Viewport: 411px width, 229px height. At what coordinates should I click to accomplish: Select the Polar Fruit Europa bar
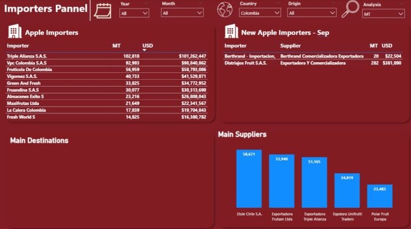pos(380,196)
